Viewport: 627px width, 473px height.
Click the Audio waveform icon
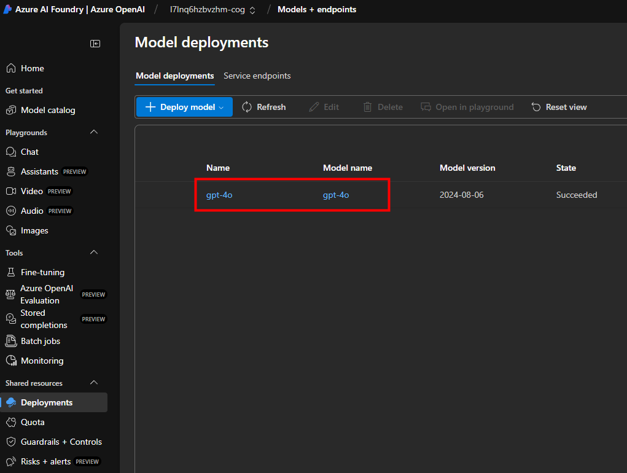coord(11,211)
